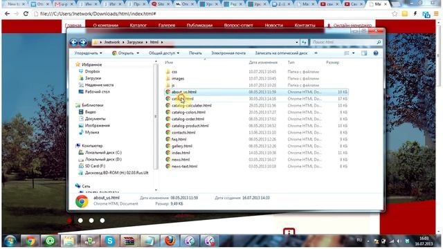This screenshot has height=249, width=443.
Task: Go forward in the Explorer window
Action: click(83, 42)
